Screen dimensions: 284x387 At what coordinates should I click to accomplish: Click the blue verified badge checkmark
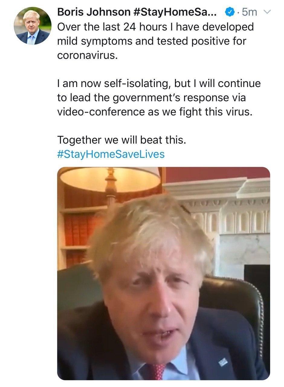230,12
